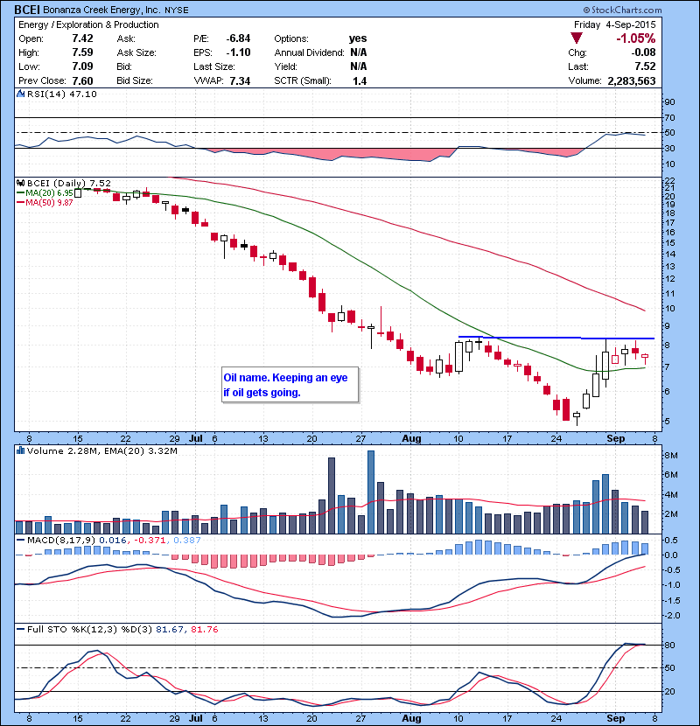This screenshot has width=700, height=726.
Task: Click the date Friday 4-Sep-2015
Action: (615, 24)
